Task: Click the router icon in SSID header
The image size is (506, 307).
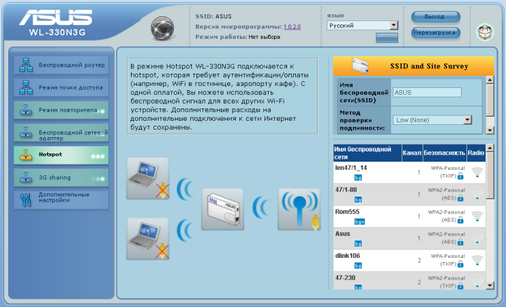Action: 360,65
